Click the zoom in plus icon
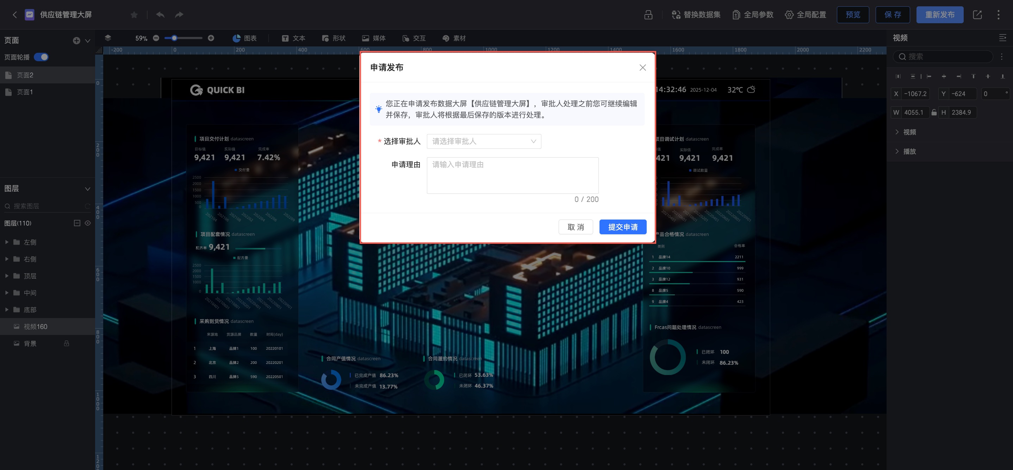 tap(211, 38)
